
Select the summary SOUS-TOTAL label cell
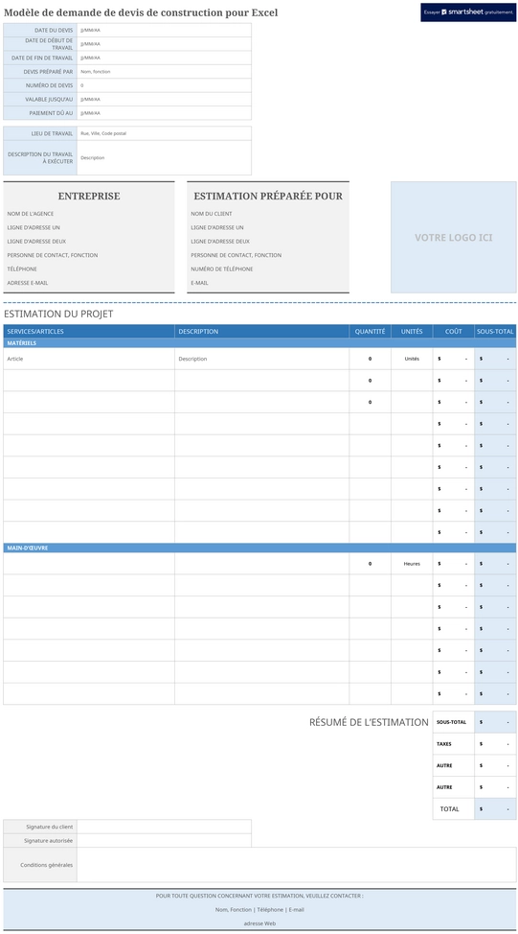[454, 722]
